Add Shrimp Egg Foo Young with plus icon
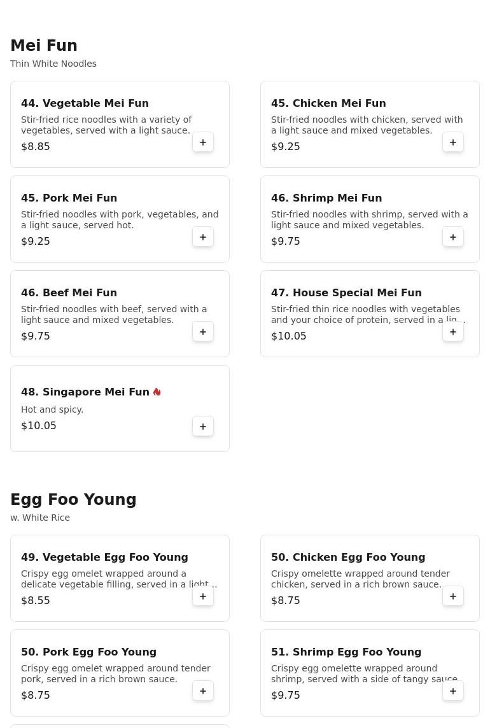This screenshot has width=490, height=728. tap(453, 691)
